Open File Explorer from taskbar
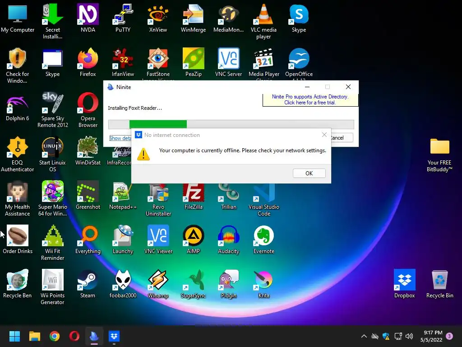 (34, 336)
